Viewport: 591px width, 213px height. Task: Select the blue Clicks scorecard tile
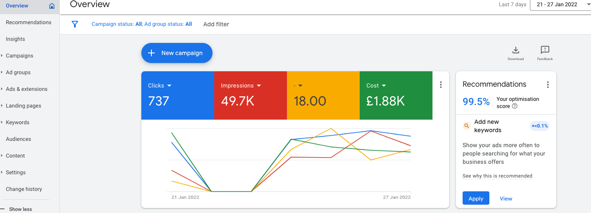point(178,95)
